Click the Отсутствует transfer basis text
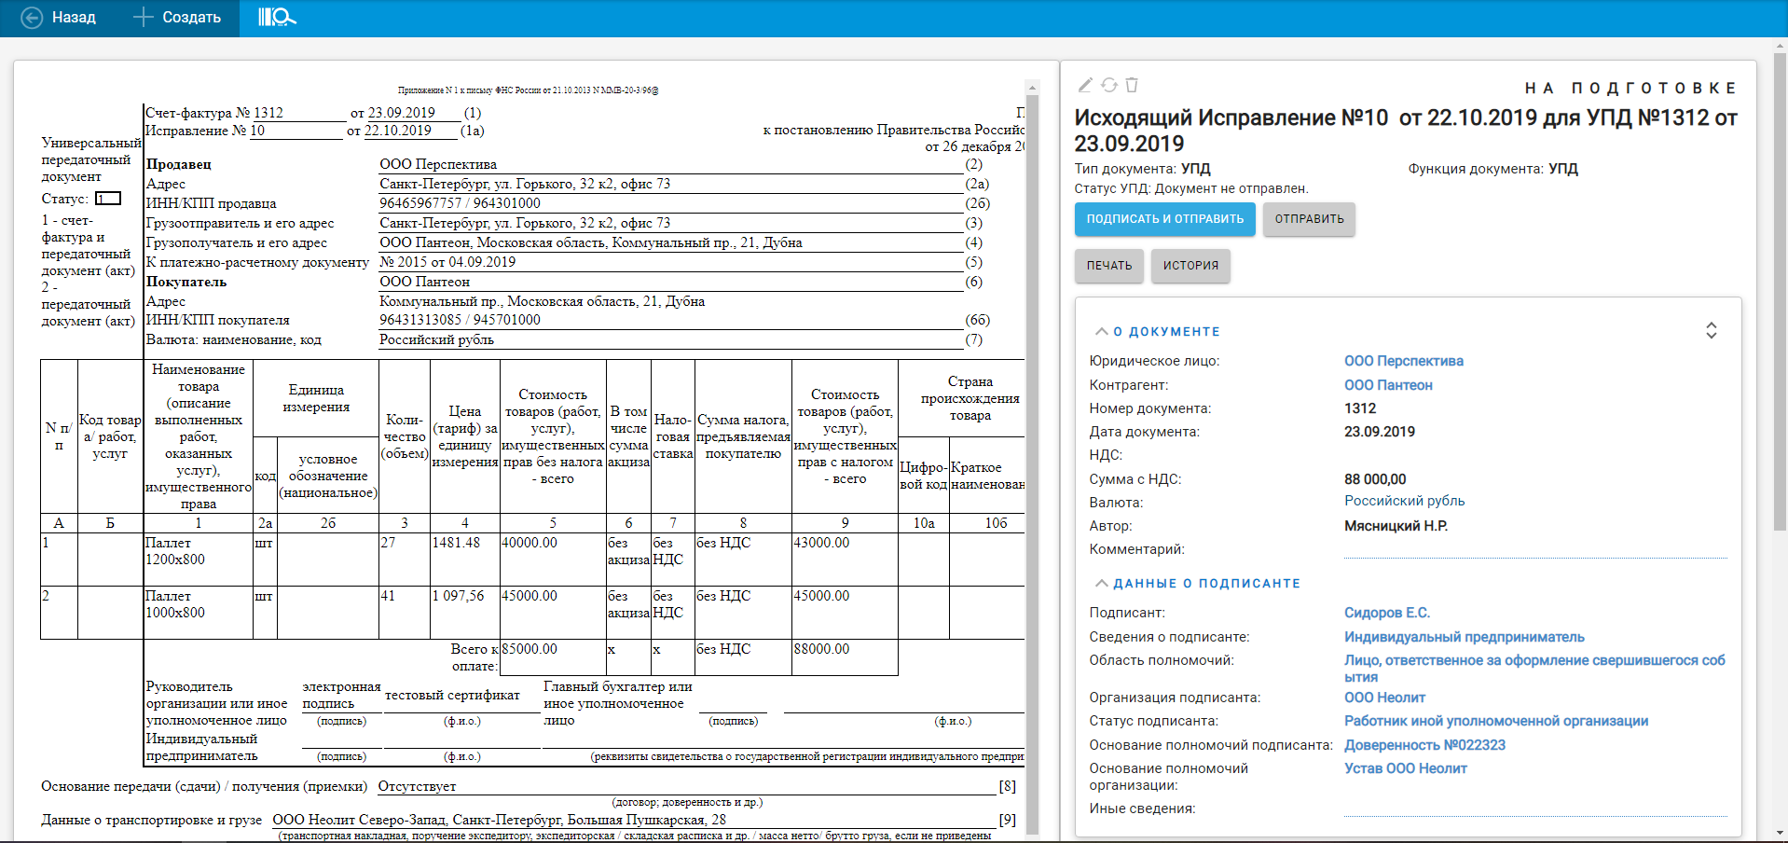Viewport: 1788px width, 843px height. (x=417, y=786)
